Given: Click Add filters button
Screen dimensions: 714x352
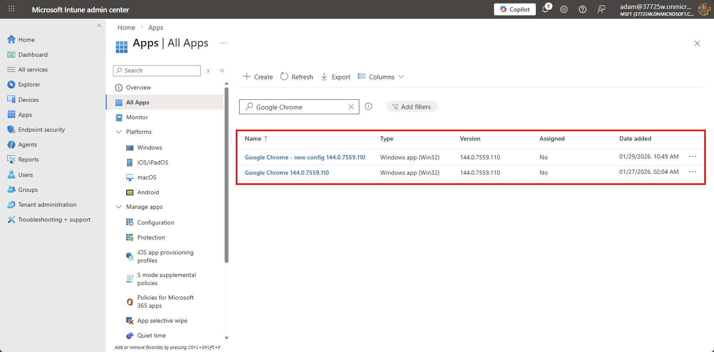Looking at the screenshot, I should coord(412,107).
